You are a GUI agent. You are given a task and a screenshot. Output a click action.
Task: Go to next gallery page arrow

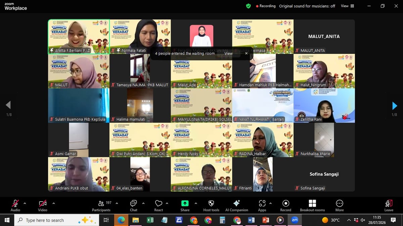(x=395, y=106)
